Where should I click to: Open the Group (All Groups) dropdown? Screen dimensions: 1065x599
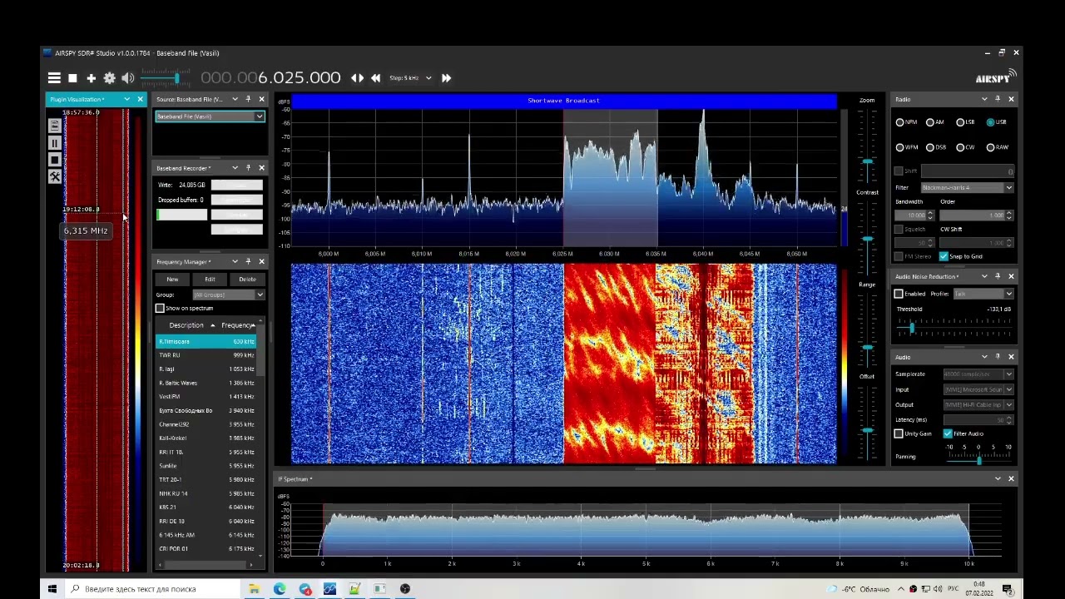pos(229,295)
